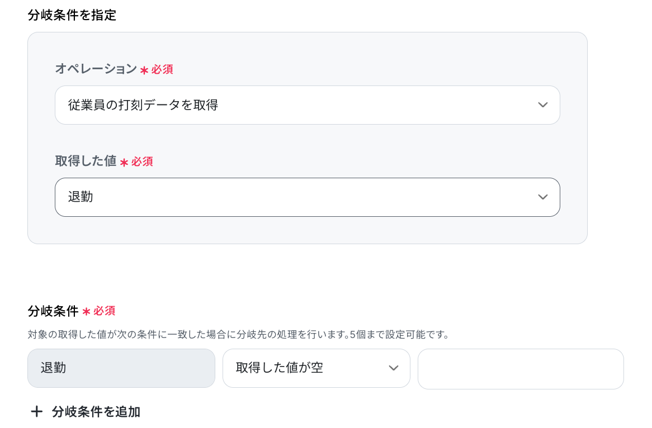The width and height of the screenshot is (652, 428).
Task: Click the red 必須 mark next to オペレーション
Action: pyautogui.click(x=162, y=69)
